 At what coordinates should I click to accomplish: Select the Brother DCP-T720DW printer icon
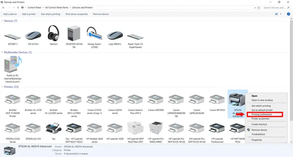[x=13, y=99]
